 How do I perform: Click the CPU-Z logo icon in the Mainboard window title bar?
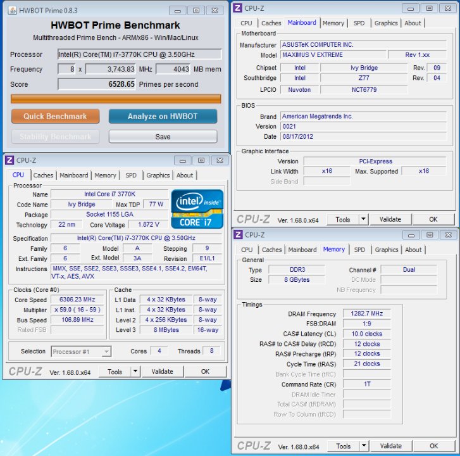(238, 8)
